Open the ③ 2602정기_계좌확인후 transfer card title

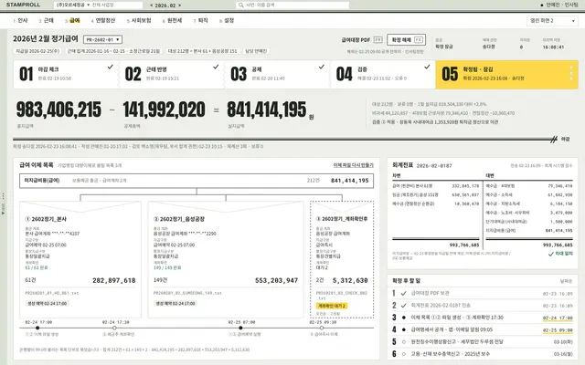pyautogui.click(x=342, y=219)
